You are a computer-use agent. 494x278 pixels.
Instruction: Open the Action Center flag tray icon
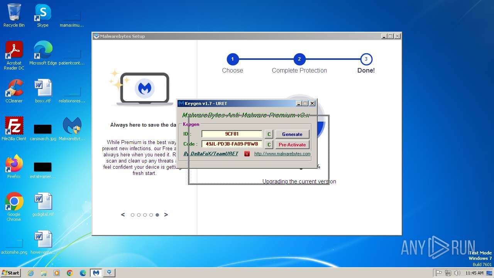pos(439,273)
